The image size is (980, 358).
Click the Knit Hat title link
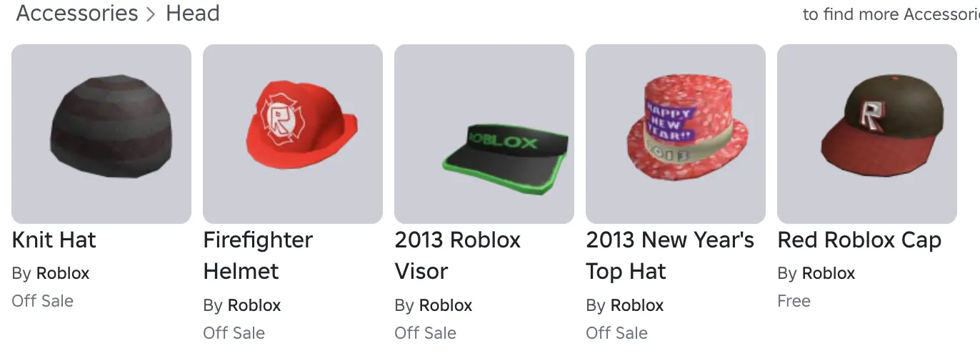[54, 240]
